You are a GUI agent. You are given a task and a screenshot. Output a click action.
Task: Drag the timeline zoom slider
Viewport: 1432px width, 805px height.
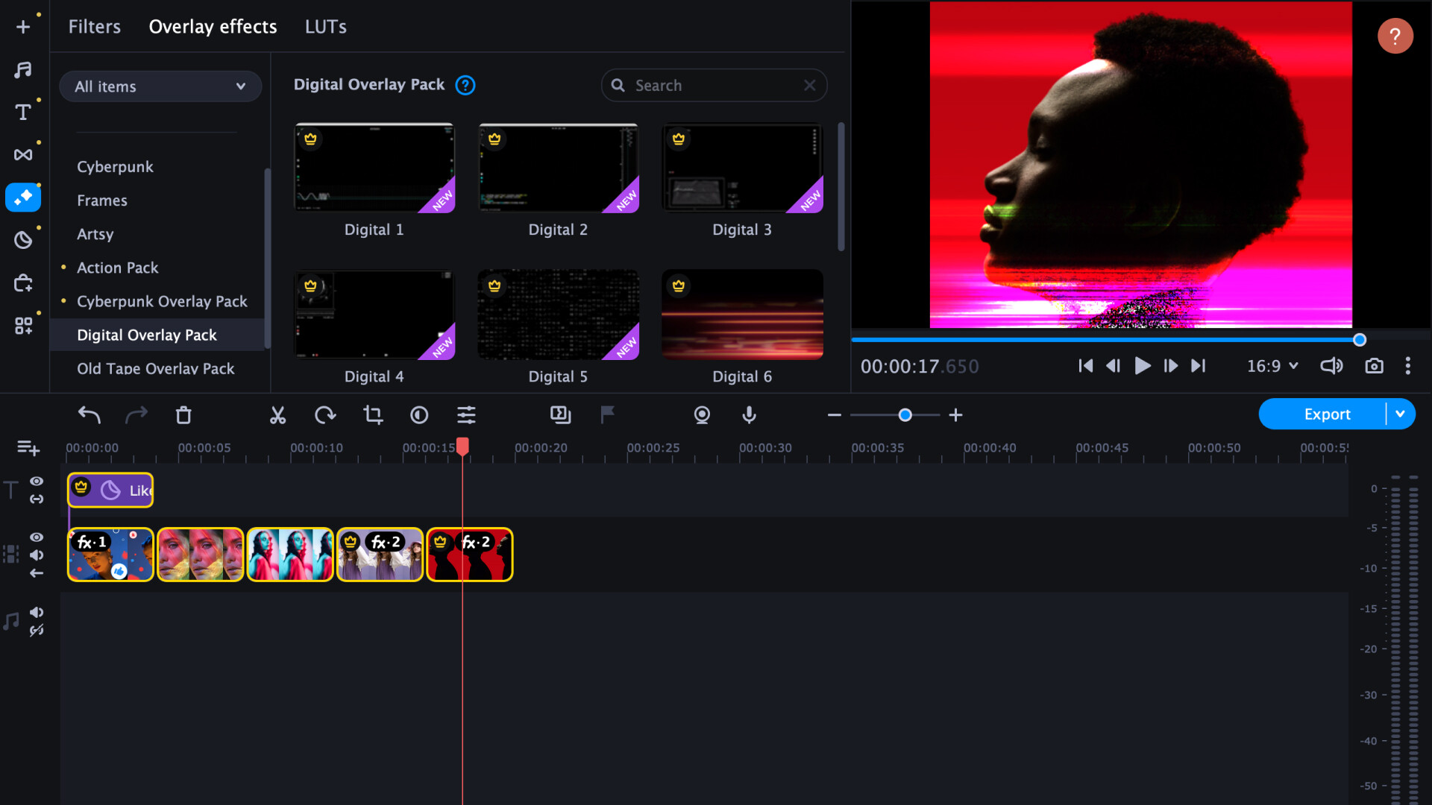903,414
